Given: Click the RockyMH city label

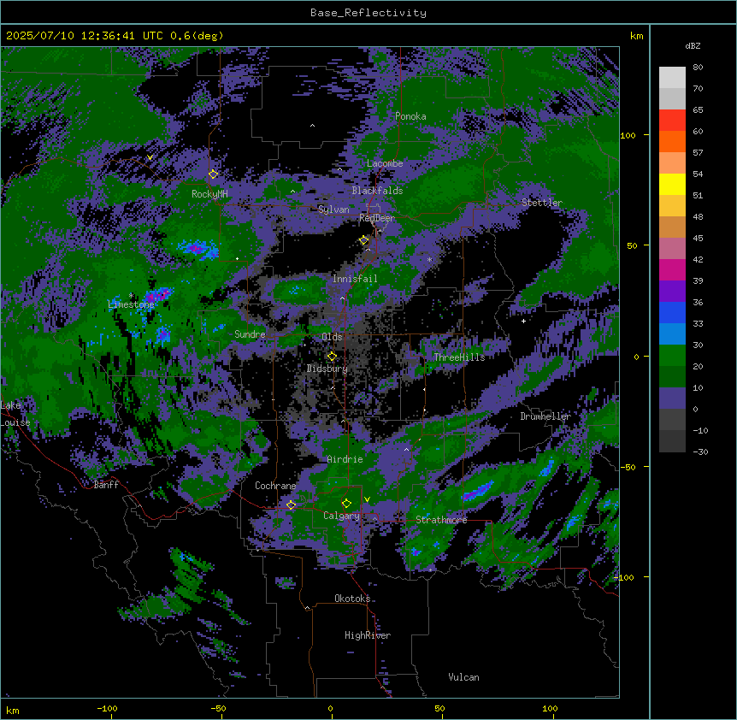Looking at the screenshot, I should tap(209, 193).
